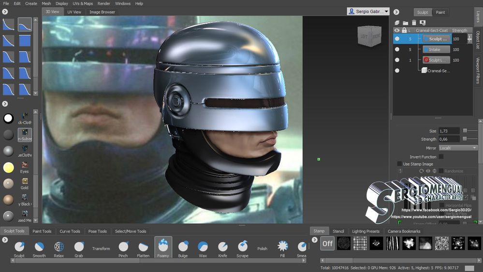Click the Strength slider handle
The image size is (483, 272).
465,139
